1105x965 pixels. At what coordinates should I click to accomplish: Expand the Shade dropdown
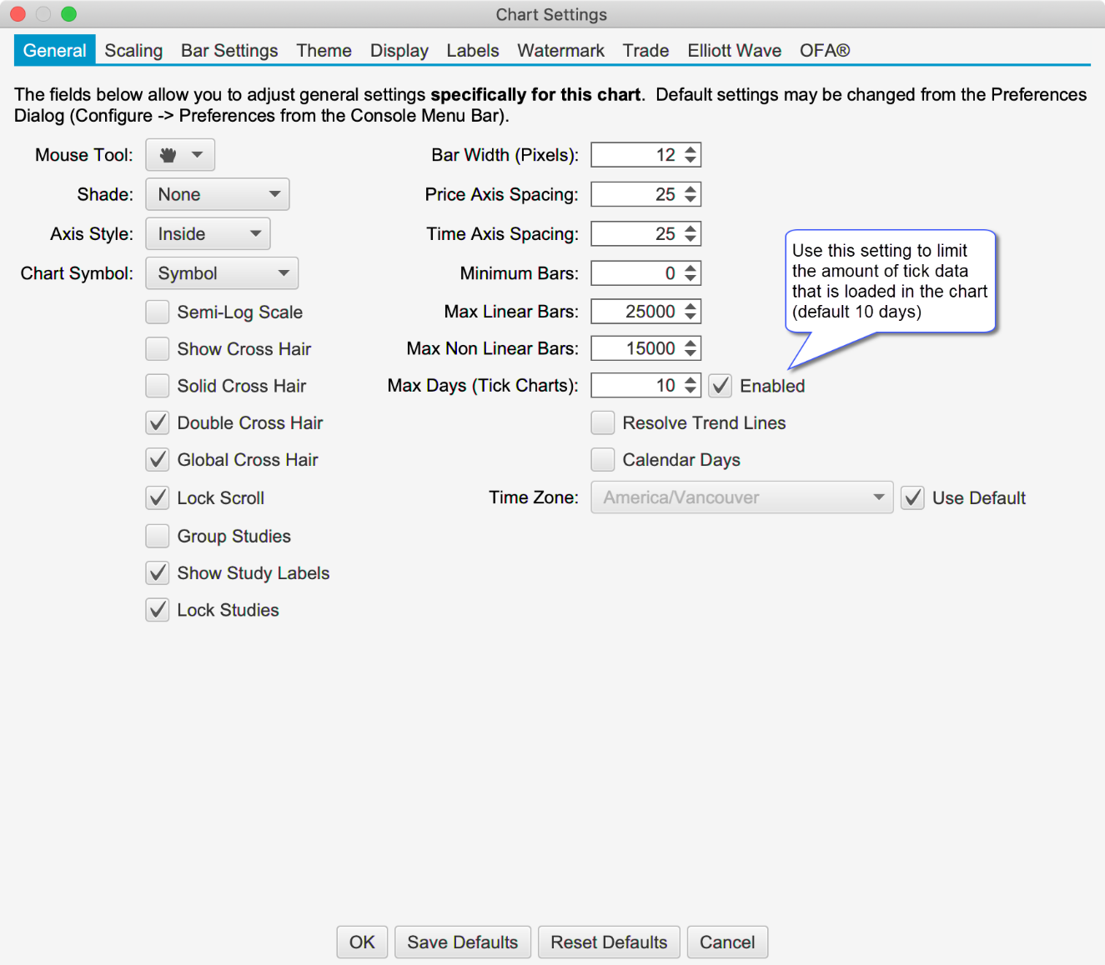[x=218, y=195]
